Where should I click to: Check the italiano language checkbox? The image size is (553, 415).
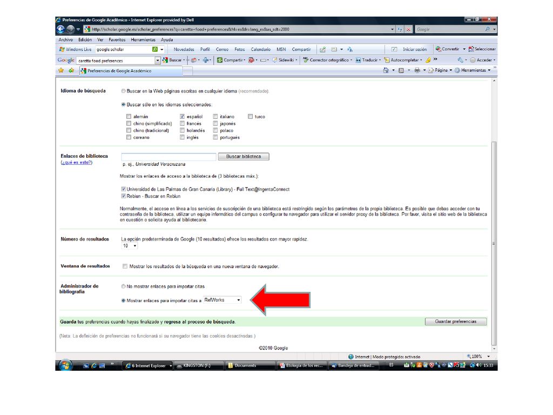click(x=215, y=117)
